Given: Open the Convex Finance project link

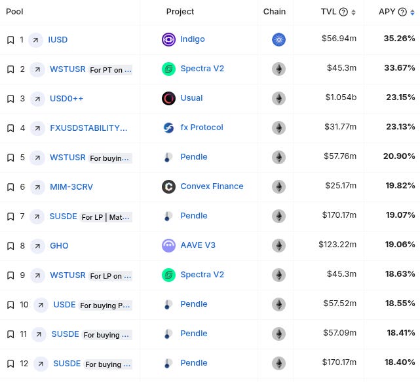Looking at the screenshot, I should point(212,186).
